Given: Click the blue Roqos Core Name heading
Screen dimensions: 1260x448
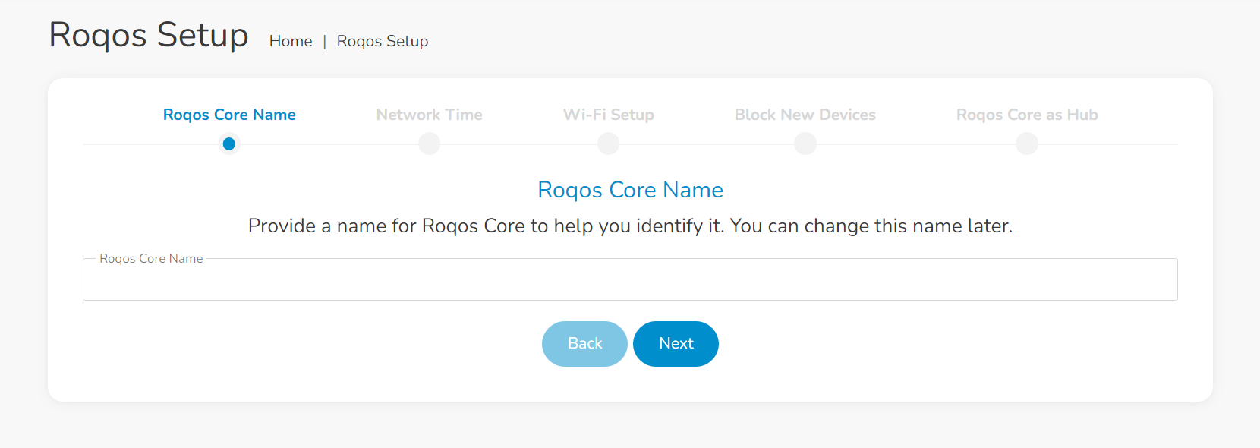Looking at the screenshot, I should [630, 190].
